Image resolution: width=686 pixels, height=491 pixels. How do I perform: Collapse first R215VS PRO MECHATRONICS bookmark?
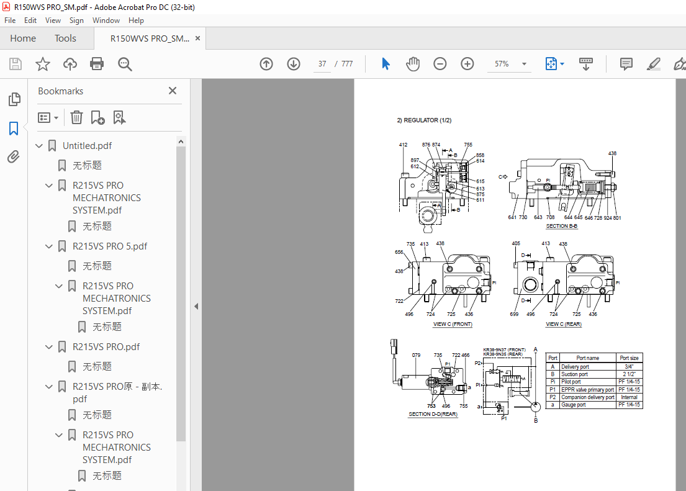(49, 186)
